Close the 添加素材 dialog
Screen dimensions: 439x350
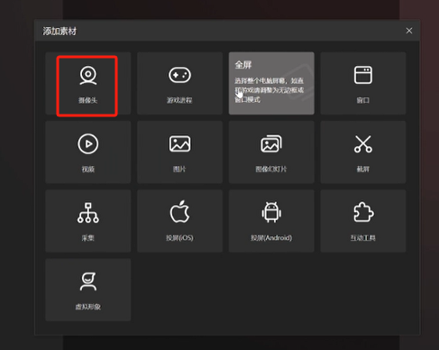[x=409, y=31]
